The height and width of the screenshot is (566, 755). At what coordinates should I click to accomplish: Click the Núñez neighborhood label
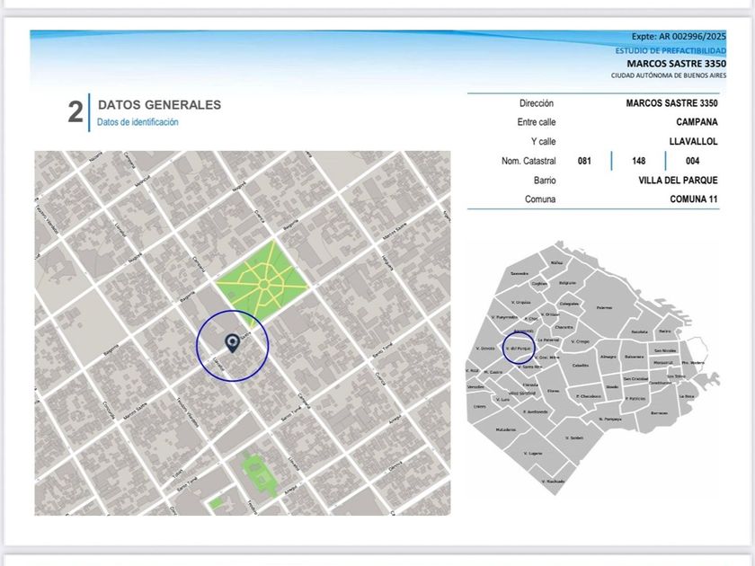(x=556, y=262)
